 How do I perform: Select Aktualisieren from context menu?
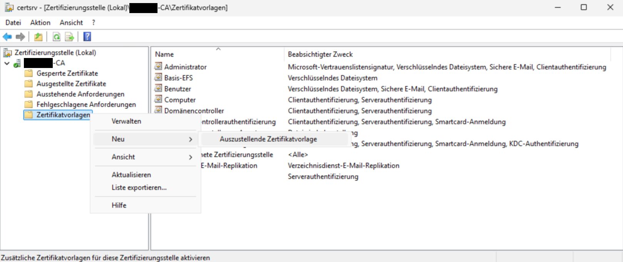coord(131,174)
